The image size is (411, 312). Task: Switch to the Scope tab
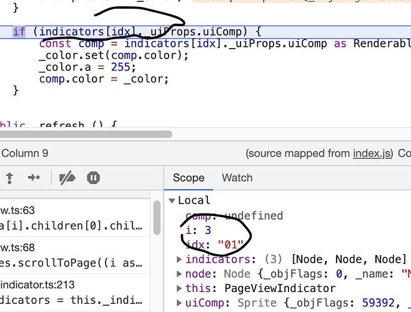pyautogui.click(x=189, y=178)
